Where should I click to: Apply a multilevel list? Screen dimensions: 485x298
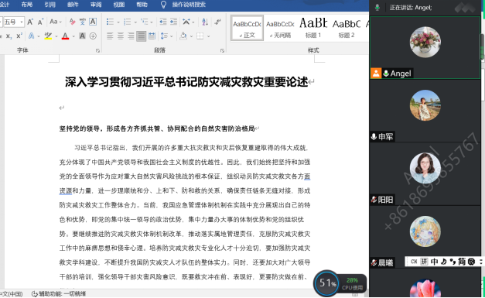(145, 22)
